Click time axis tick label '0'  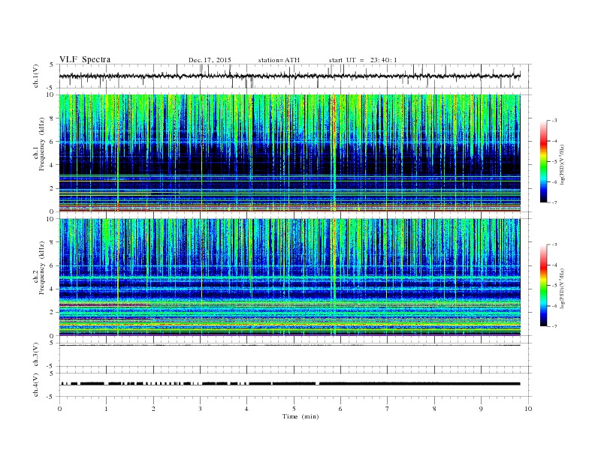point(59,409)
